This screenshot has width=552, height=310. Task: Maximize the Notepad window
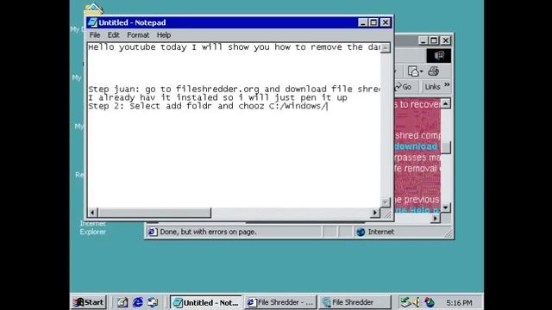point(373,22)
